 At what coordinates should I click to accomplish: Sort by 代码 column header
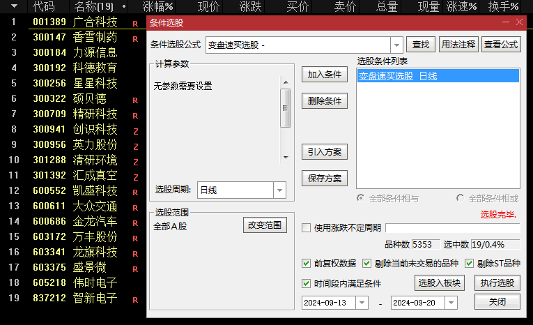(43, 6)
